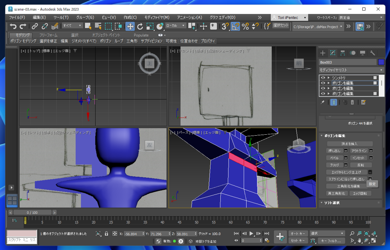Click the Redo arrow icon

click(x=23, y=26)
